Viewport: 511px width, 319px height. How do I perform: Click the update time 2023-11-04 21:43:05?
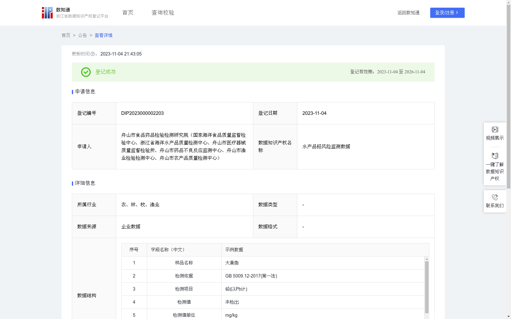121,54
